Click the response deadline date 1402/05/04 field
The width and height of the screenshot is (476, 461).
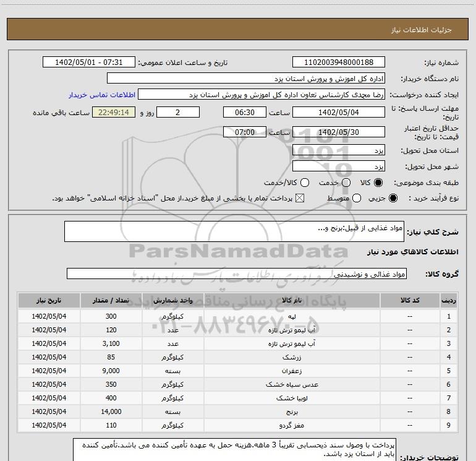coord(339,112)
